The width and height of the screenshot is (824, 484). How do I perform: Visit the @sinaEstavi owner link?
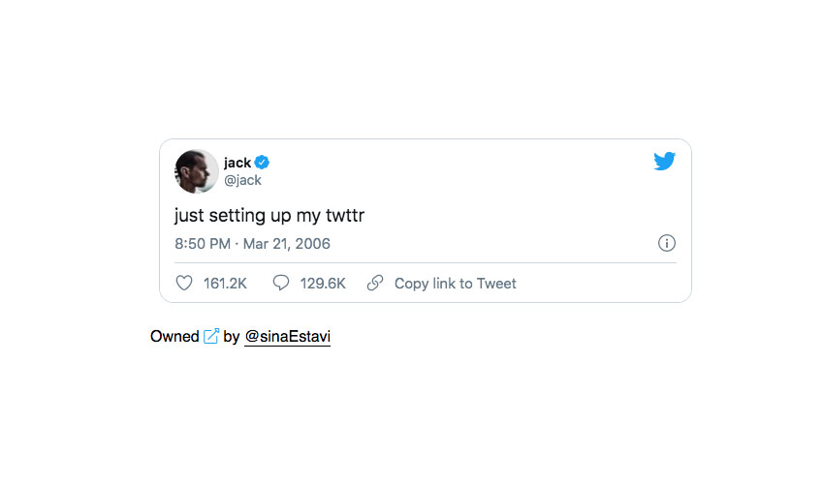(287, 337)
